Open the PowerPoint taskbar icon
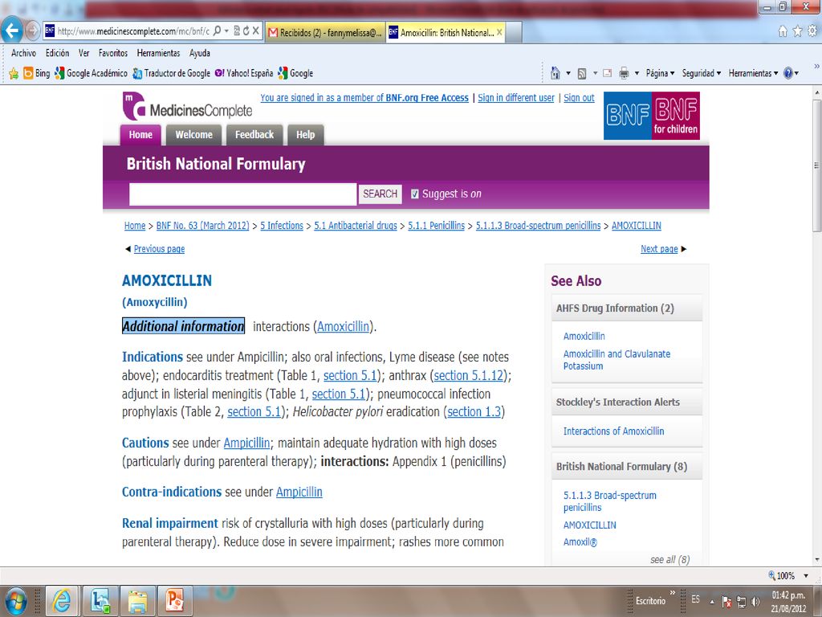 tap(174, 601)
